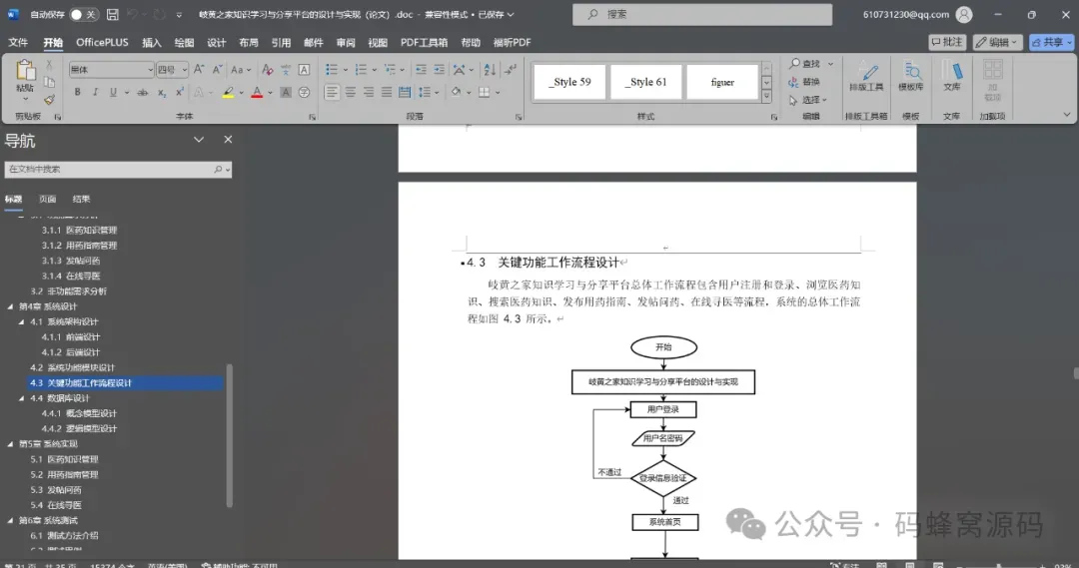The width and height of the screenshot is (1079, 568).
Task: Show or hide paragraph marks
Action: tap(510, 70)
